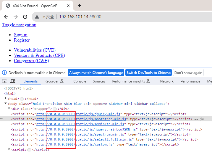Click the address bar URL 192.168.101.142:8000
The image size is (212, 152).
80,17
